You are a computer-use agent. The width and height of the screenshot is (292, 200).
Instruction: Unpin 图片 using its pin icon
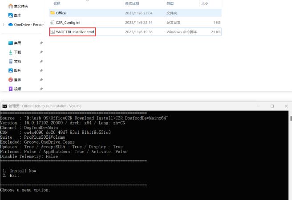pyautogui.click(x=41, y=71)
